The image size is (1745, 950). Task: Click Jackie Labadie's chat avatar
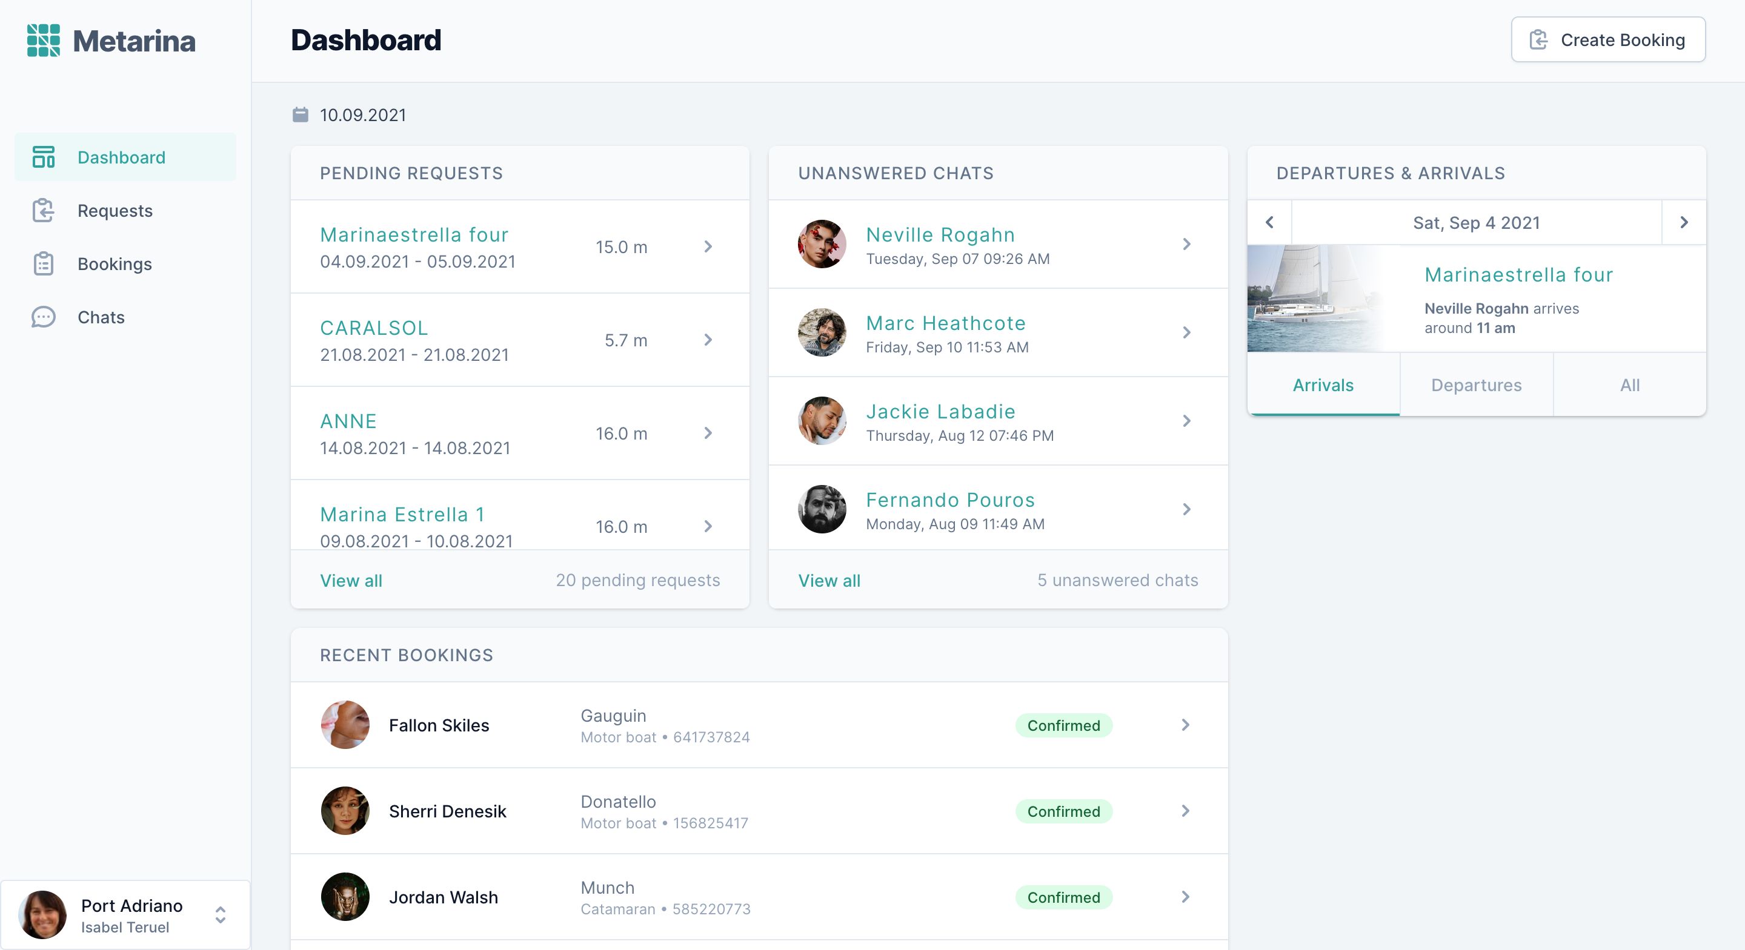pyautogui.click(x=822, y=420)
